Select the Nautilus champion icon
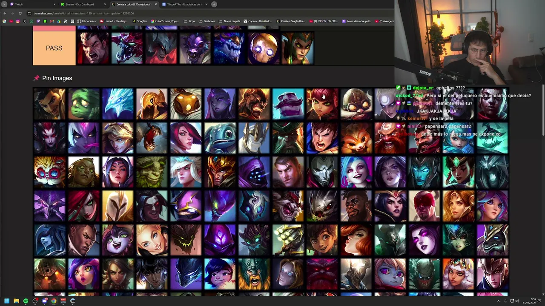 50,274
